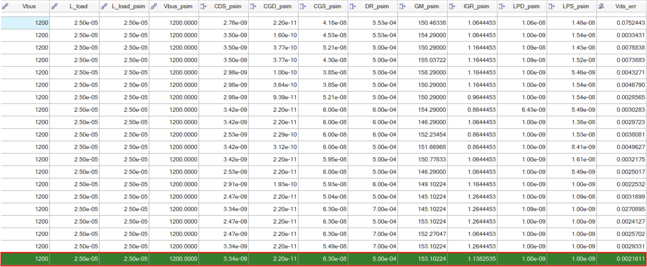Image resolution: width=647 pixels, height=267 pixels.
Task: Select CGD_psim value 1.60e-10
Action: (x=284, y=35)
